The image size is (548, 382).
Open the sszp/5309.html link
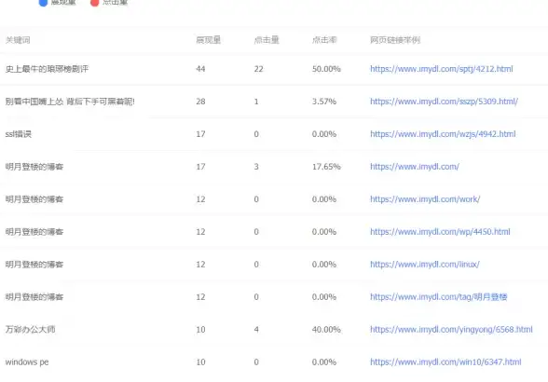point(444,102)
